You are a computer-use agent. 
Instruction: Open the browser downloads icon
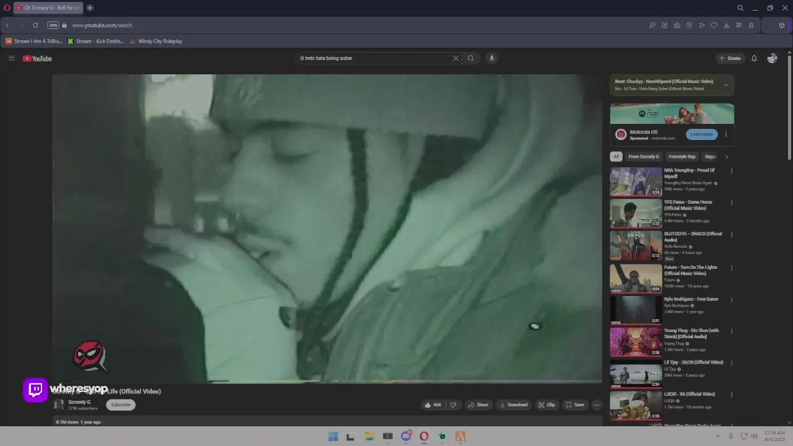pyautogui.click(x=726, y=25)
